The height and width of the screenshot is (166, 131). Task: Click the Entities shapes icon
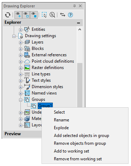(x=27, y=29)
